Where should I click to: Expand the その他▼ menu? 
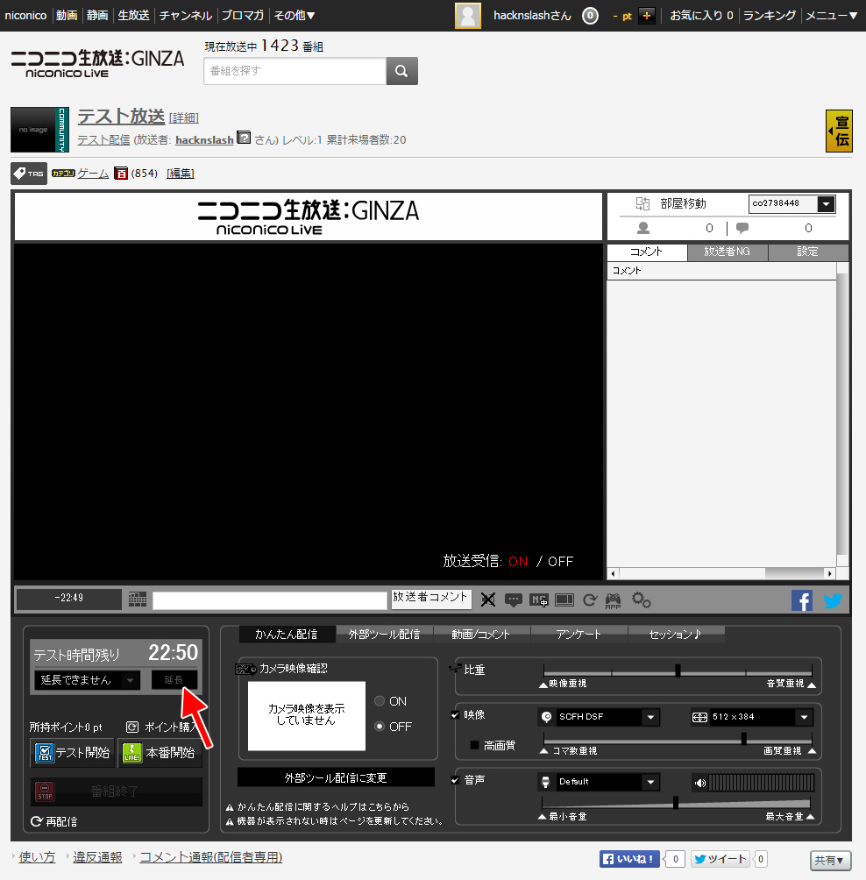point(295,16)
